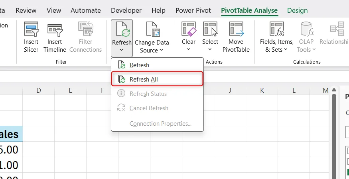The height and width of the screenshot is (179, 349).
Task: Switch to the View tab
Action: 54,10
